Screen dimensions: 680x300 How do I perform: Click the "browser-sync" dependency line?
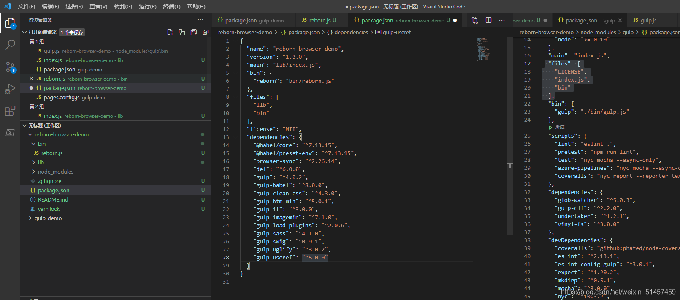(296, 161)
